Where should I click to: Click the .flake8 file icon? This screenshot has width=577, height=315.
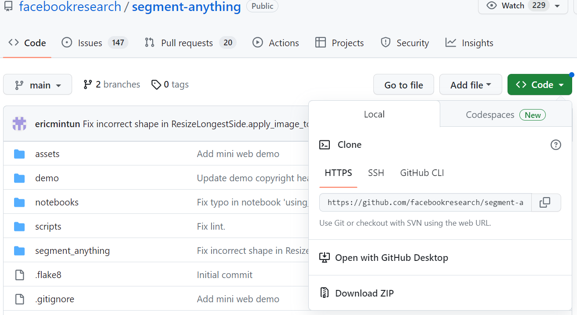coord(19,275)
